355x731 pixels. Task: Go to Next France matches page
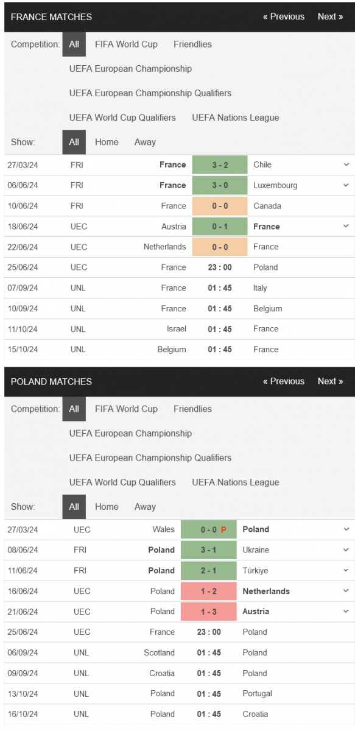pos(330,16)
